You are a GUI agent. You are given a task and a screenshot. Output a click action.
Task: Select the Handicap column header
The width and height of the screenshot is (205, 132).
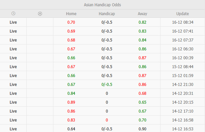[x=107, y=14]
